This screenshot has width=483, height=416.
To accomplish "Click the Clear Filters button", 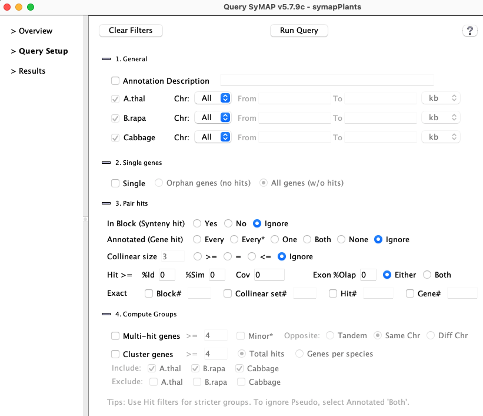I will [x=131, y=31].
